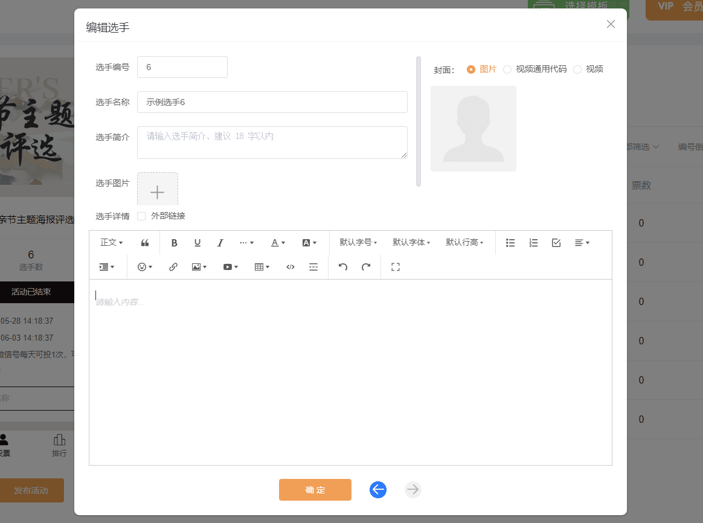
Task: Select the 视频 cover radio button
Action: pos(577,69)
